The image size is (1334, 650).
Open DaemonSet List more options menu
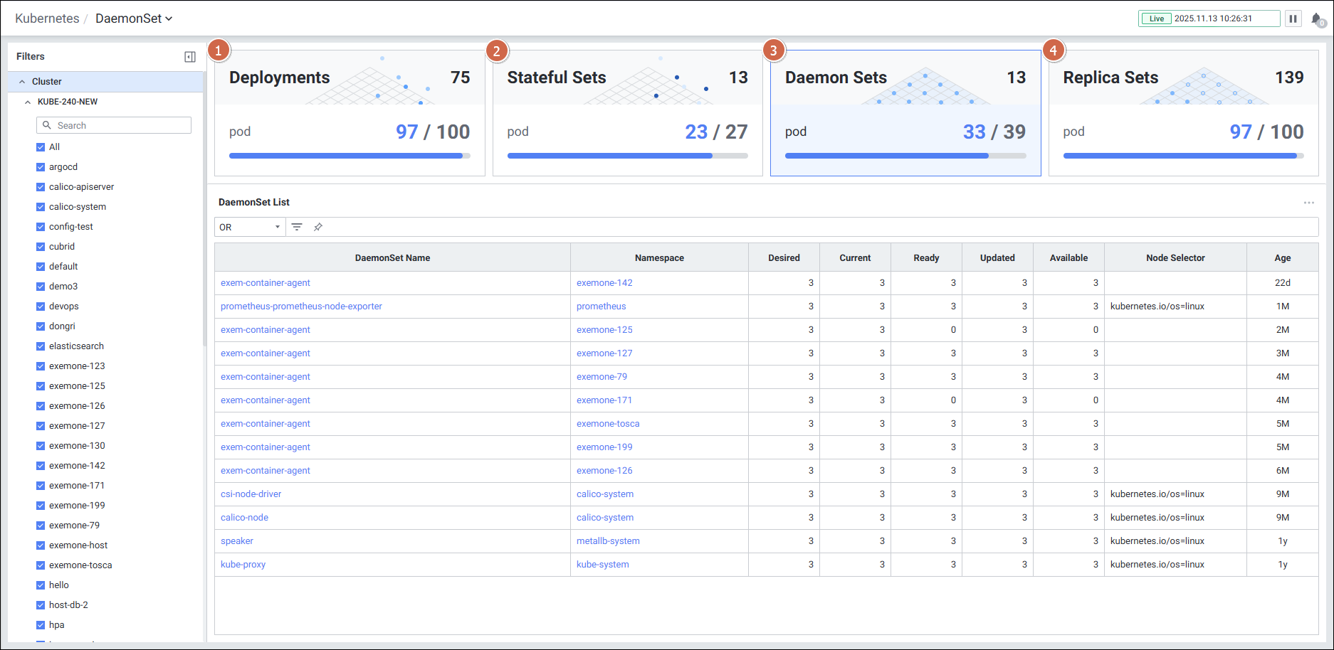[1308, 203]
